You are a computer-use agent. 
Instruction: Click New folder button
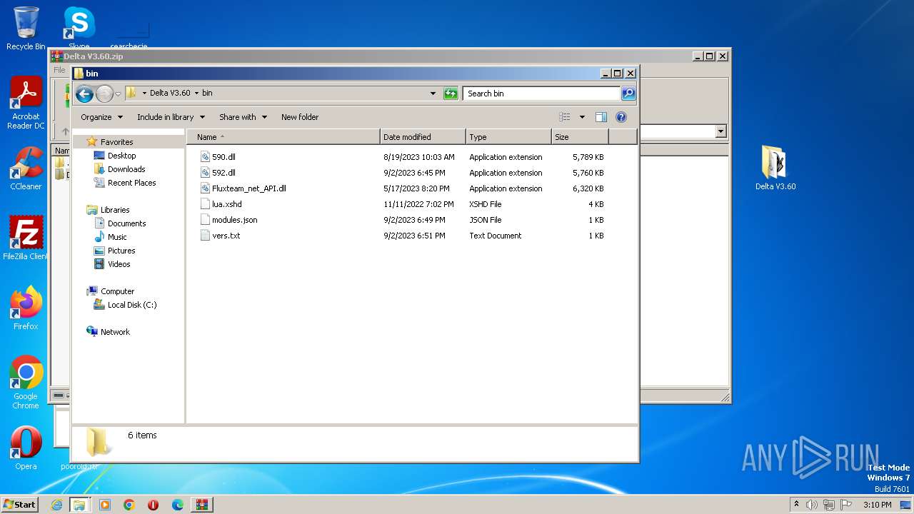pos(300,117)
